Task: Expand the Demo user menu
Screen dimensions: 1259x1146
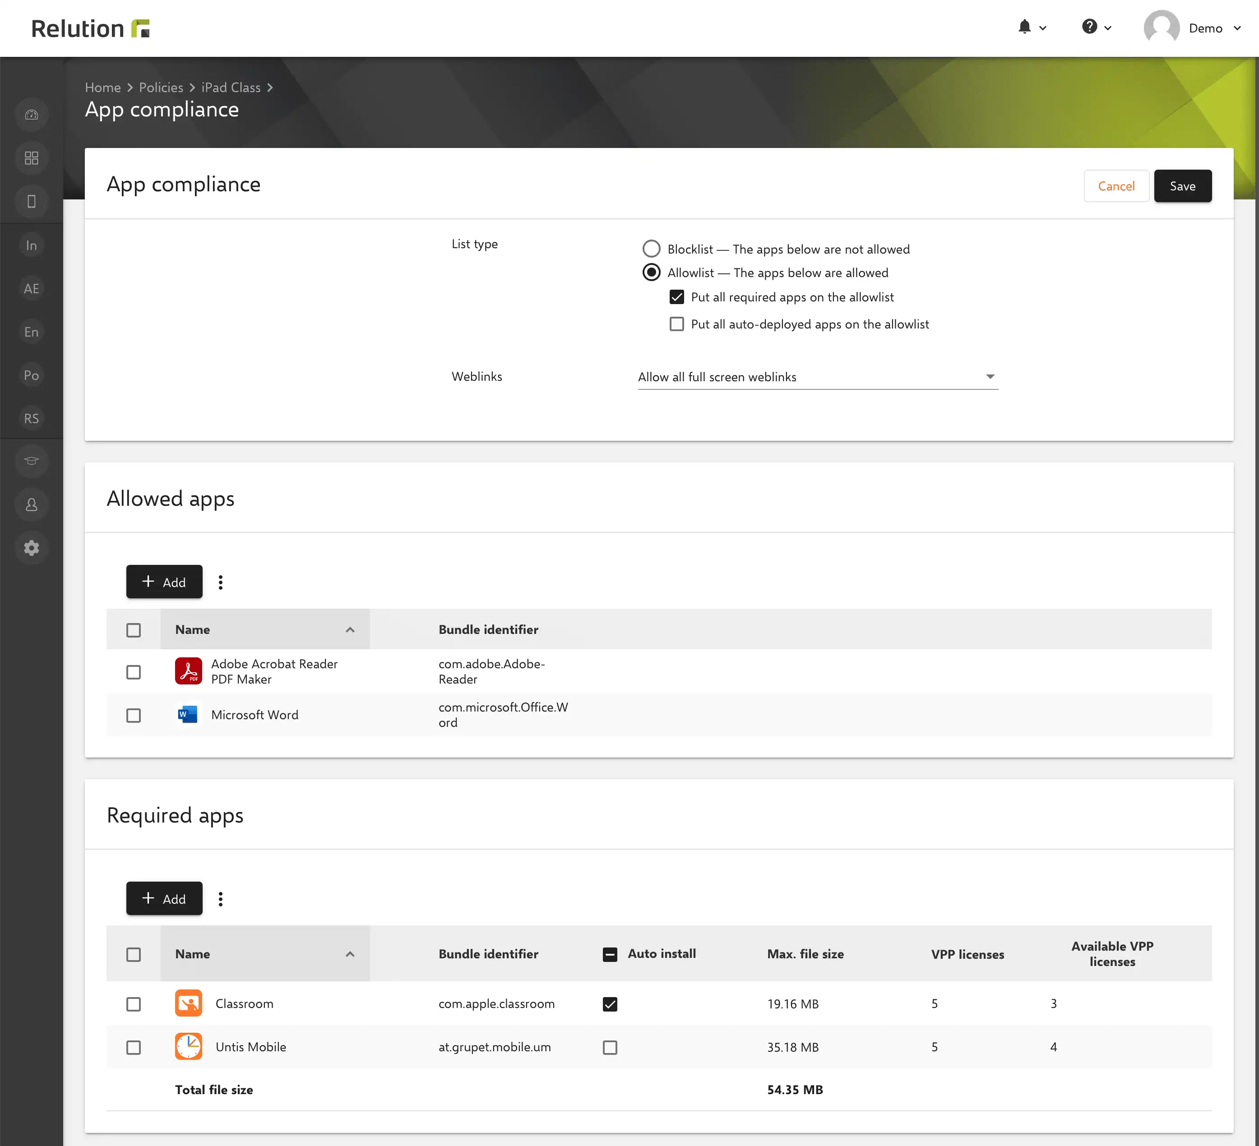Action: click(x=1192, y=28)
